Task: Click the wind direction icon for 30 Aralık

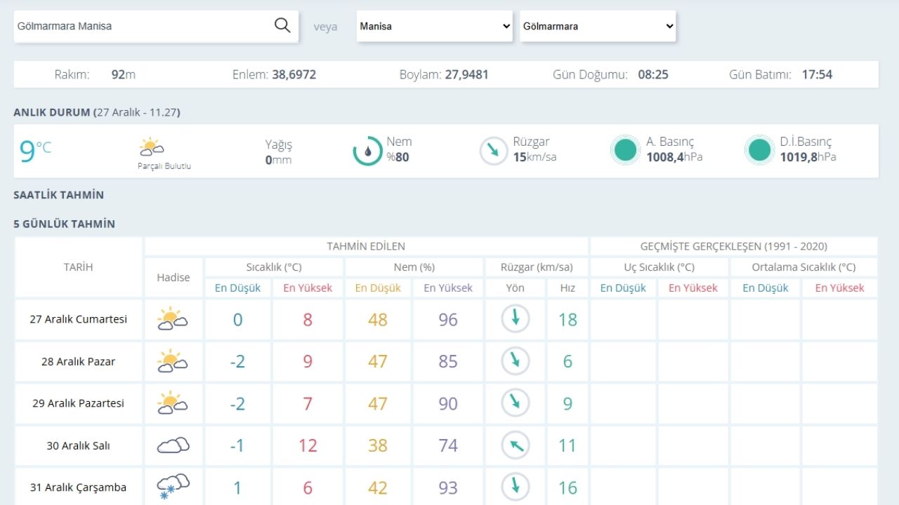Action: (515, 445)
